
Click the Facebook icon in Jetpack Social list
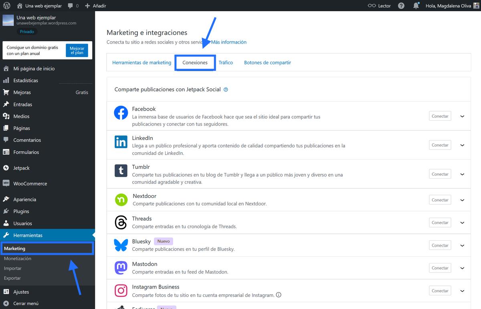tap(121, 113)
